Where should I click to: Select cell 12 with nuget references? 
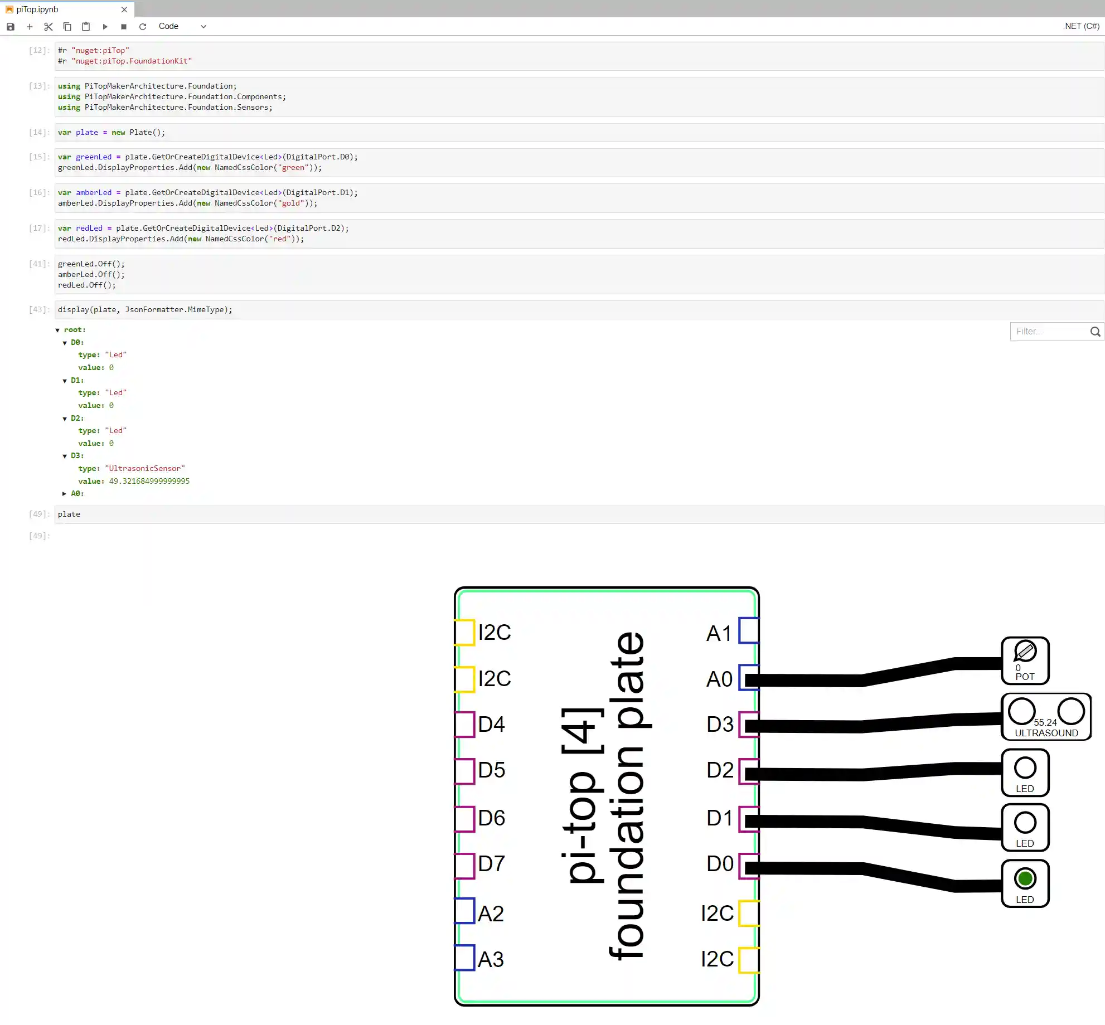[x=579, y=56]
